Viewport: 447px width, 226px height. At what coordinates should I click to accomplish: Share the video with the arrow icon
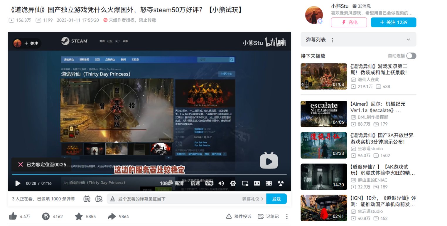pos(112,217)
